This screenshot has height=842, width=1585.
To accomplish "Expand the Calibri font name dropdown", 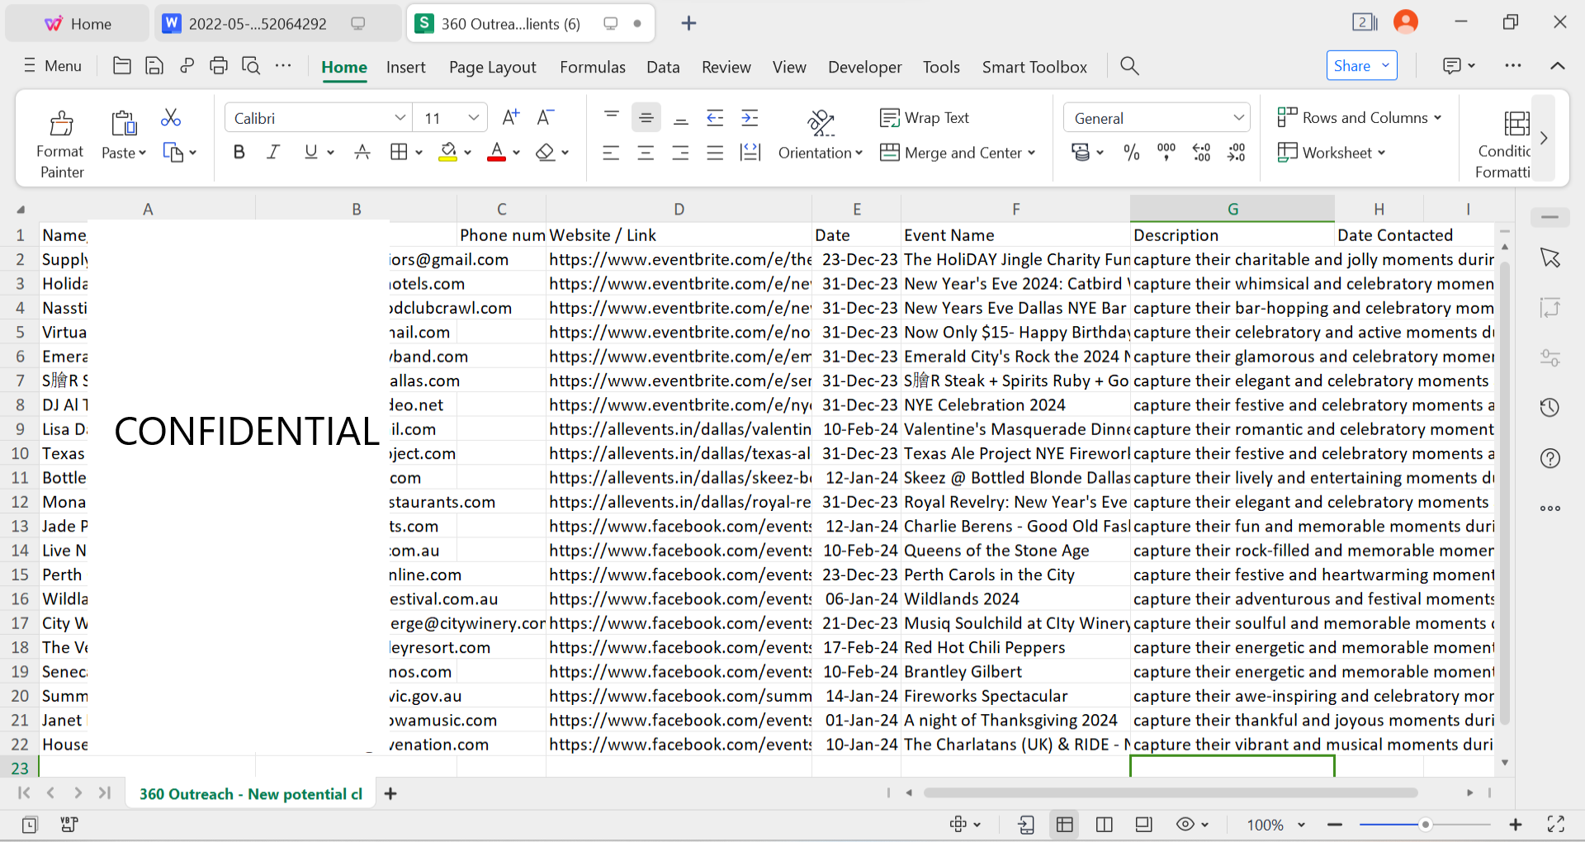I will click(x=400, y=118).
